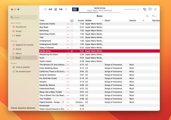Select The Miracle (Of Joey Ramone) row

click(x=100, y=65)
